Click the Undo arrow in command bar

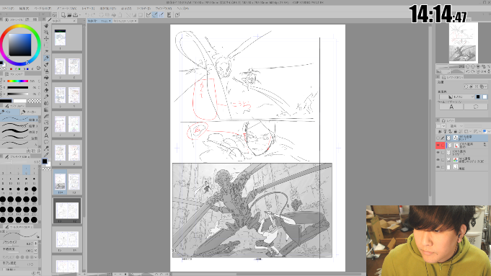pyautogui.click(x=87, y=14)
